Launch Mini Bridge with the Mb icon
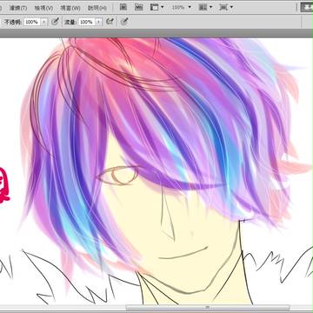The width and height of the screenshot is (313, 313). click(x=139, y=7)
